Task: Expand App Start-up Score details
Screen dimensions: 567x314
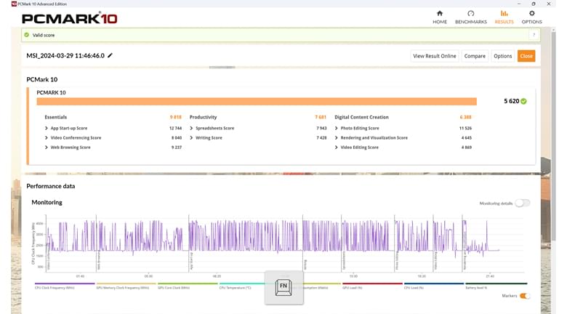Action: [x=47, y=128]
